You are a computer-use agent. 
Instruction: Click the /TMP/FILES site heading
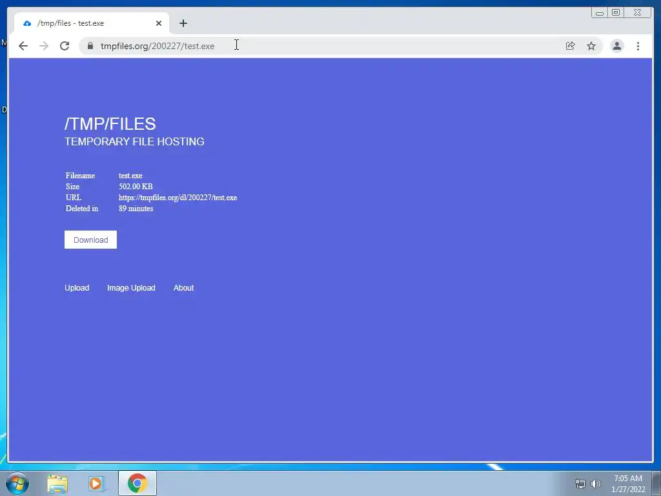pos(110,124)
